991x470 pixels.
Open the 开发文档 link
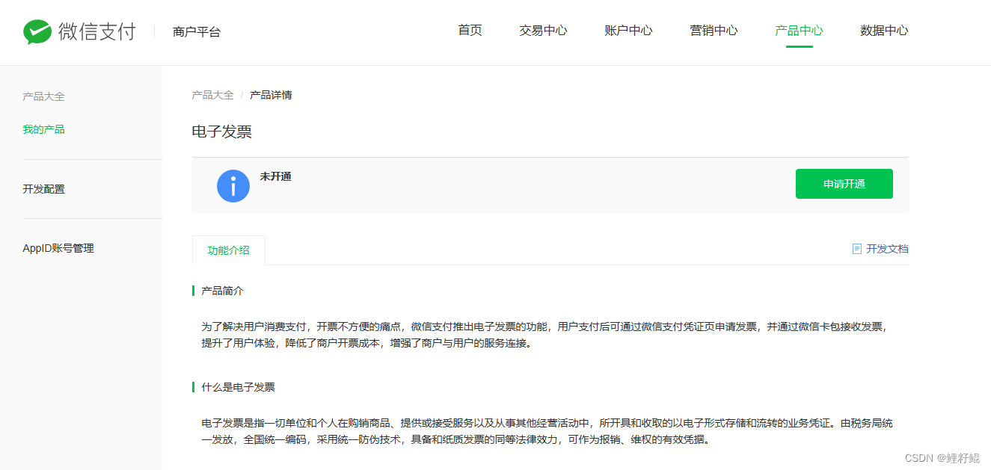pyautogui.click(x=887, y=249)
